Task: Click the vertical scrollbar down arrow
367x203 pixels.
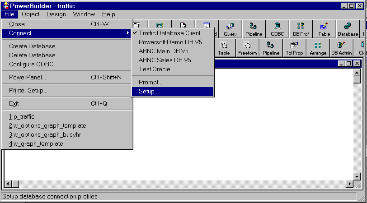Action: (357, 176)
